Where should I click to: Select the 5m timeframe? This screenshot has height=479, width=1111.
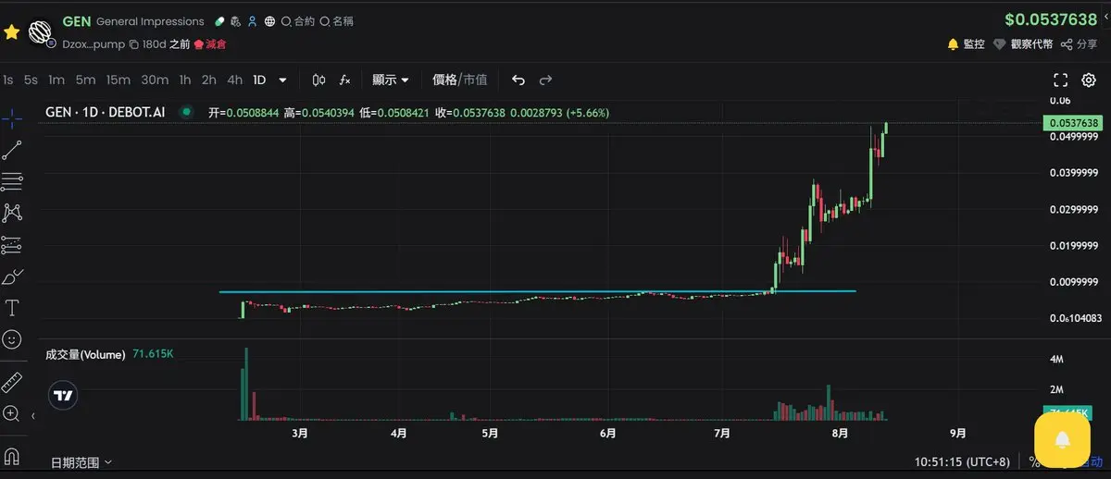click(x=85, y=80)
